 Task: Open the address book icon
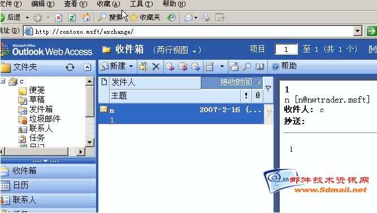[259, 66]
